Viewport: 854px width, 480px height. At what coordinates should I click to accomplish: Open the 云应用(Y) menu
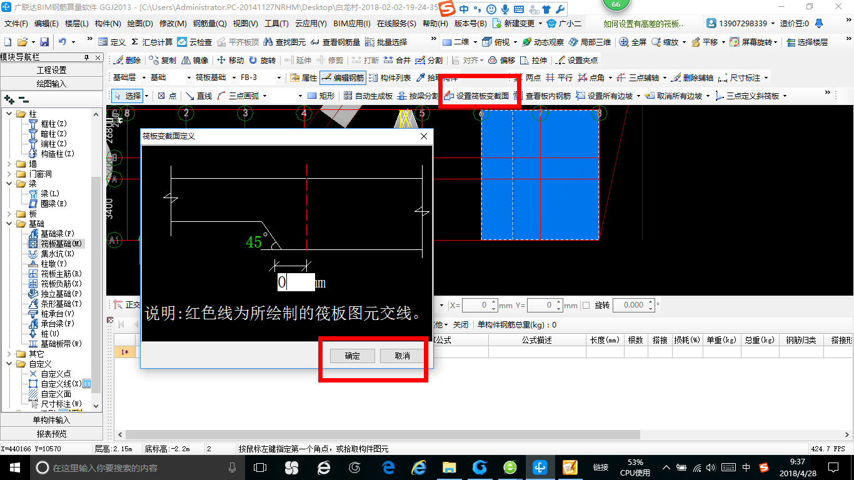[x=311, y=24]
